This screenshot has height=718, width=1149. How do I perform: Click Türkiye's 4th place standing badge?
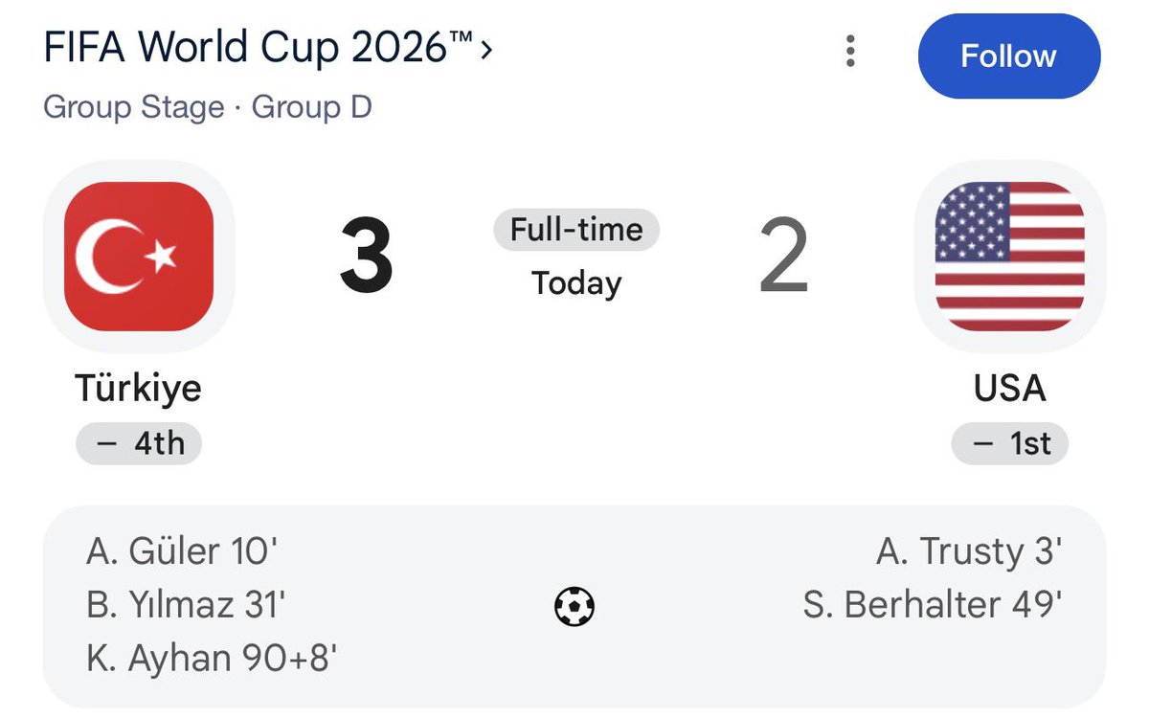139,444
